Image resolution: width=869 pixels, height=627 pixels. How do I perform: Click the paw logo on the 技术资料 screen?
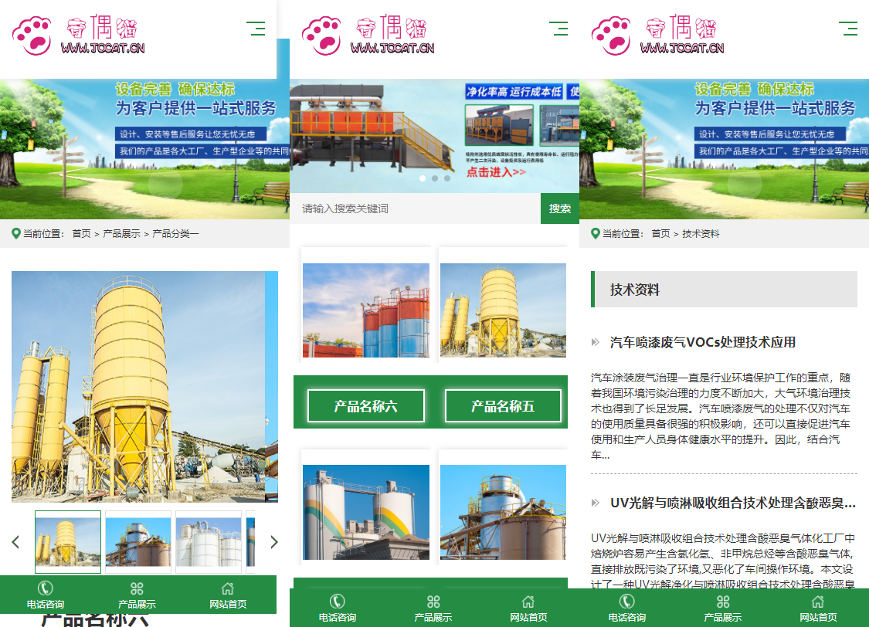[x=611, y=36]
